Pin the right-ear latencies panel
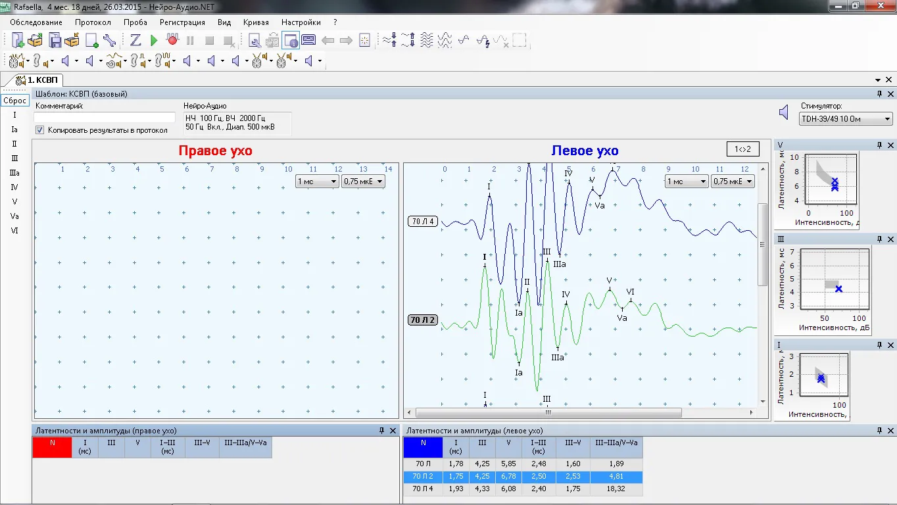Image resolution: width=897 pixels, height=505 pixels. (x=382, y=431)
